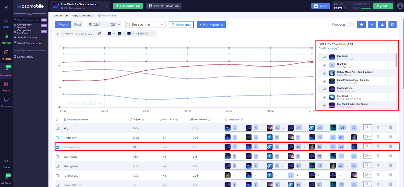Click the Конкуренты button
Image resolution: width=404 pixels, height=187 pixels.
(x=211, y=25)
